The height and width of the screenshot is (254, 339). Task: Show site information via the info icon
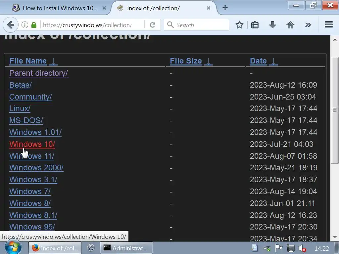point(24,25)
